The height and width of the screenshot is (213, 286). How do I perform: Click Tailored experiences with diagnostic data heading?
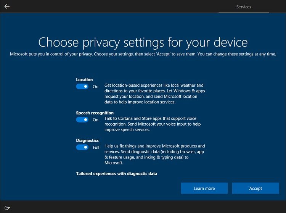point(116,174)
